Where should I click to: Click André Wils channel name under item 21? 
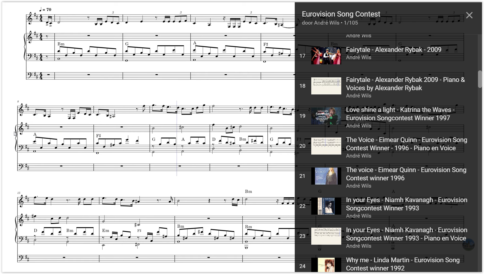click(x=358, y=186)
